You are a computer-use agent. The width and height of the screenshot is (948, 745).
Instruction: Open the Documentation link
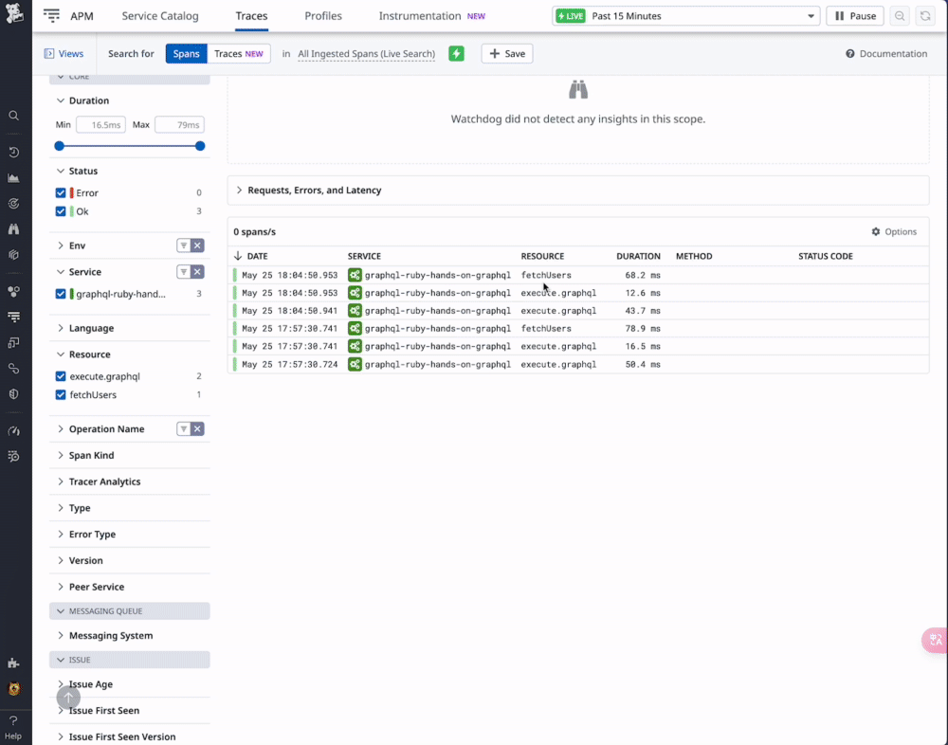pyautogui.click(x=886, y=53)
